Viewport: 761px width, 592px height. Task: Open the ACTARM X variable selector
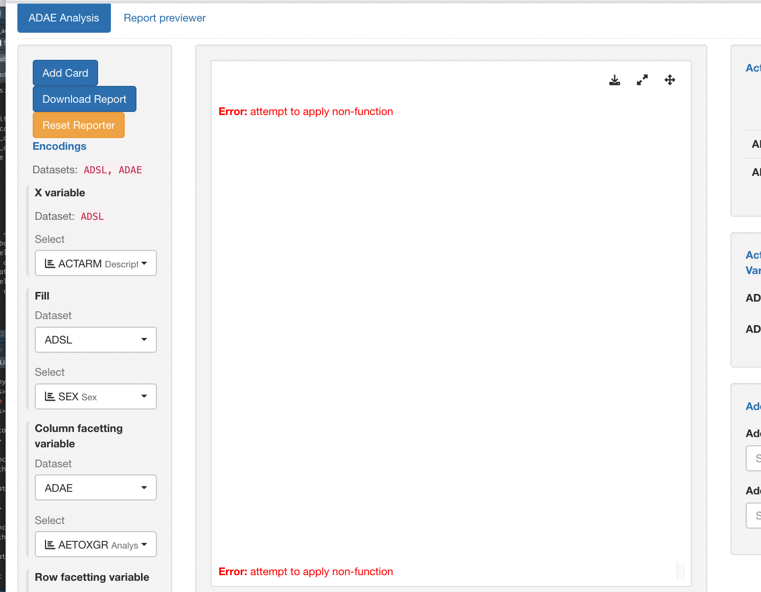[x=95, y=263]
